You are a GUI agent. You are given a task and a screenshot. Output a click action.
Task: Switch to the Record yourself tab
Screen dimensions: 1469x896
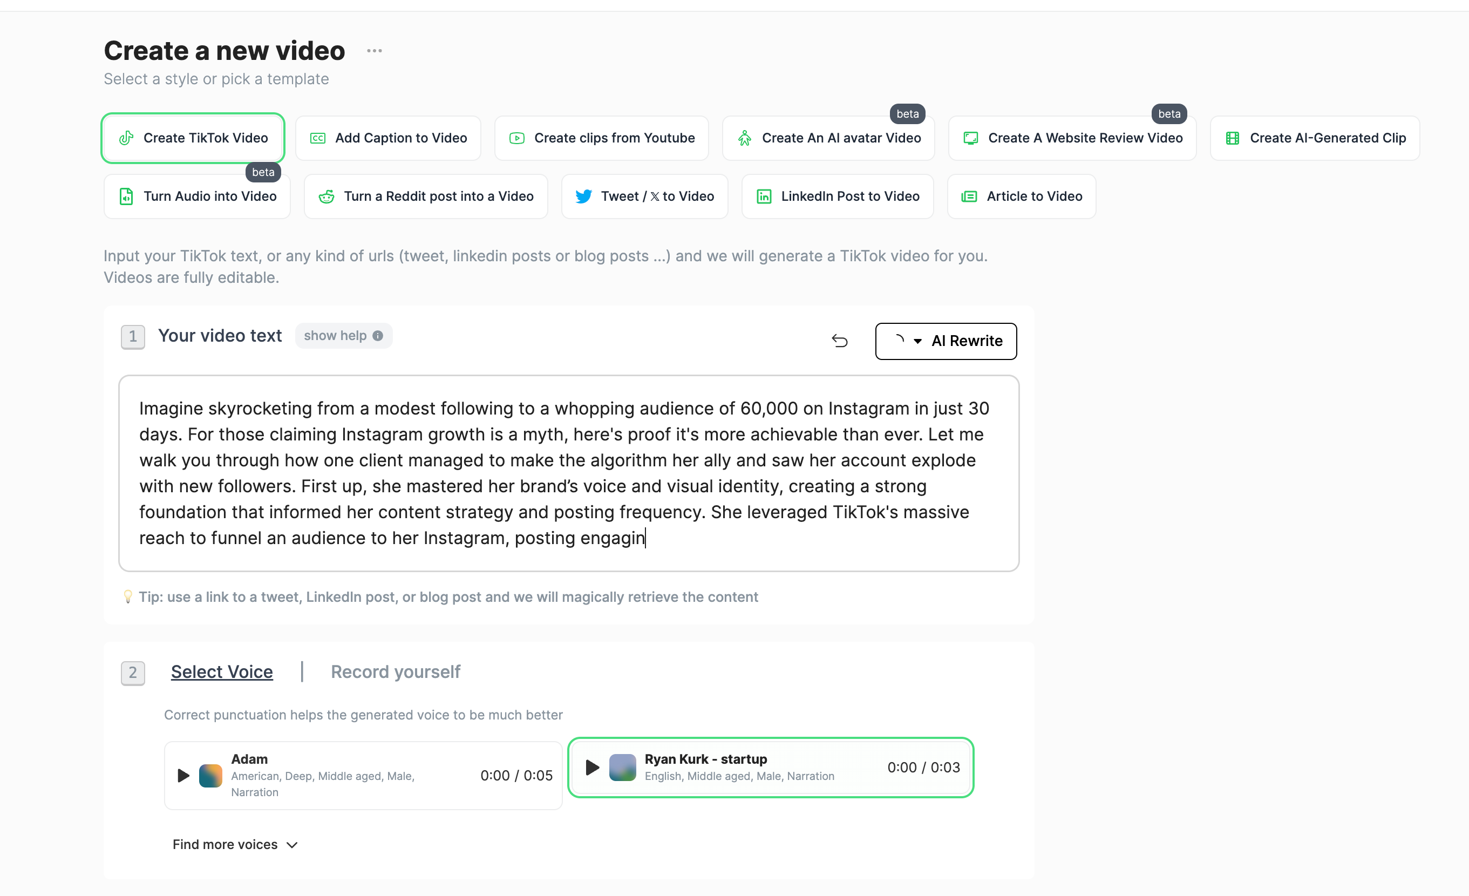click(395, 672)
